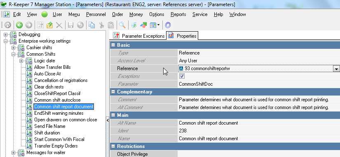Open the Service menu

pyautogui.click(x=200, y=14)
